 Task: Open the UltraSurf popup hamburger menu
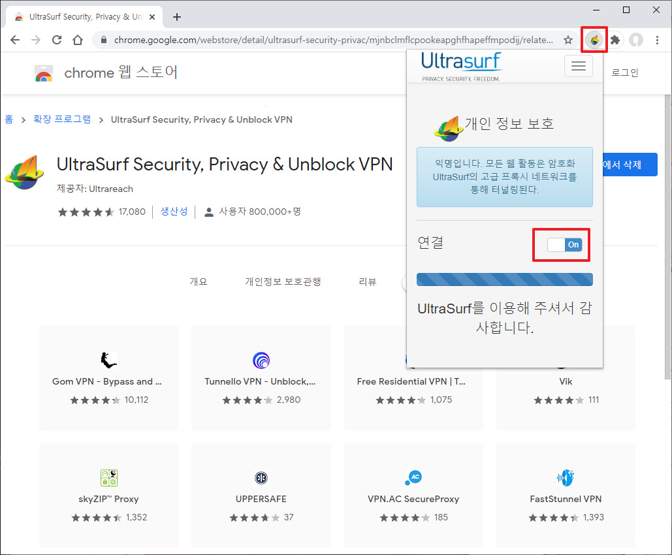[578, 66]
